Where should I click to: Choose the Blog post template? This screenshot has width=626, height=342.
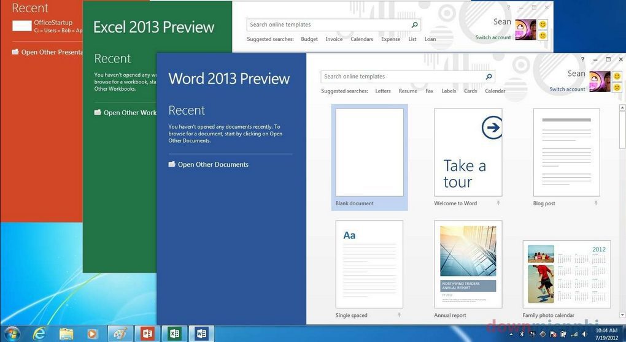(x=566, y=158)
